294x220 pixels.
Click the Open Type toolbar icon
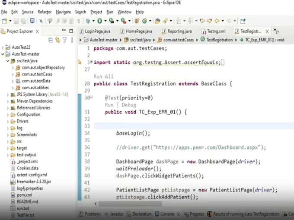coord(157,21)
